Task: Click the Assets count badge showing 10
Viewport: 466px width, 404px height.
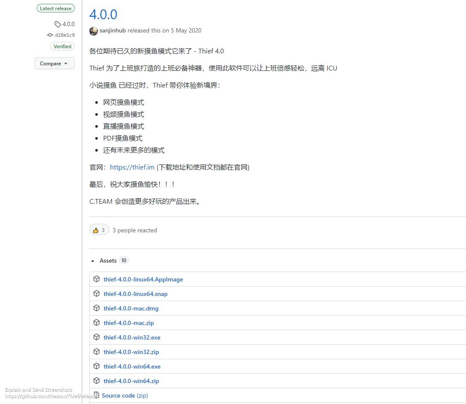Action: tap(124, 260)
